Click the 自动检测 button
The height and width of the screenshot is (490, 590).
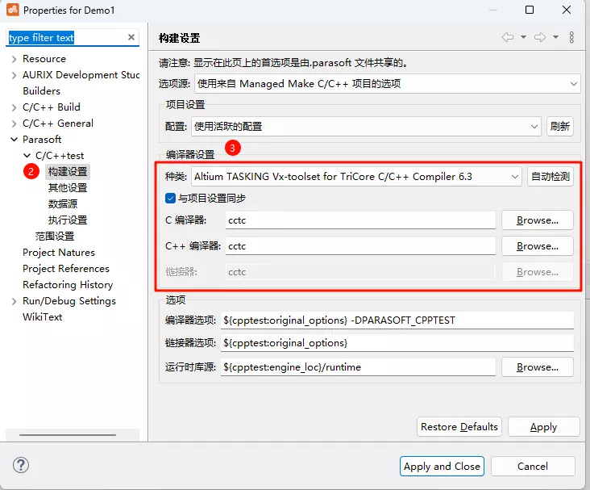pos(551,176)
